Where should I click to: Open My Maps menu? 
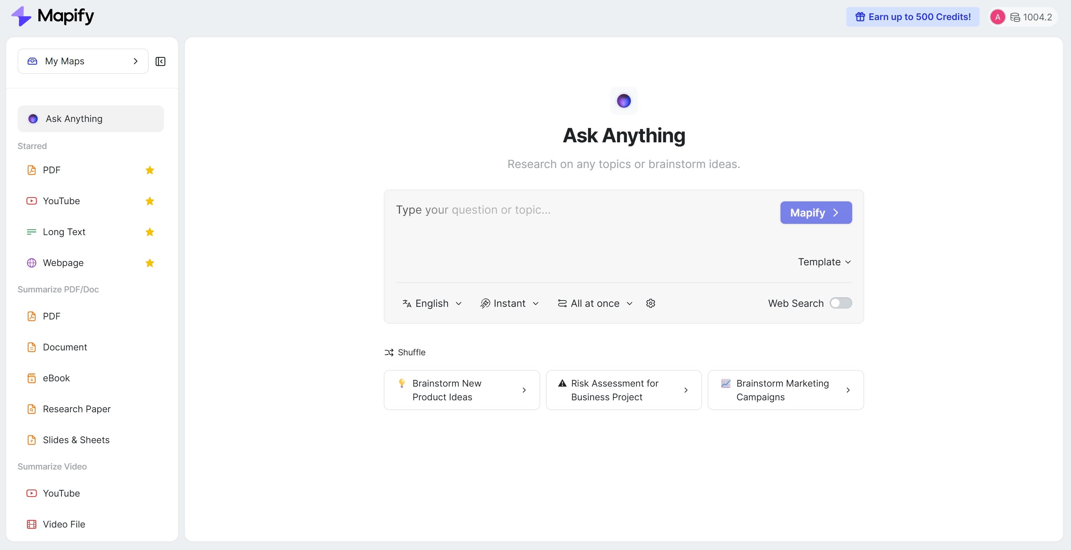[83, 61]
